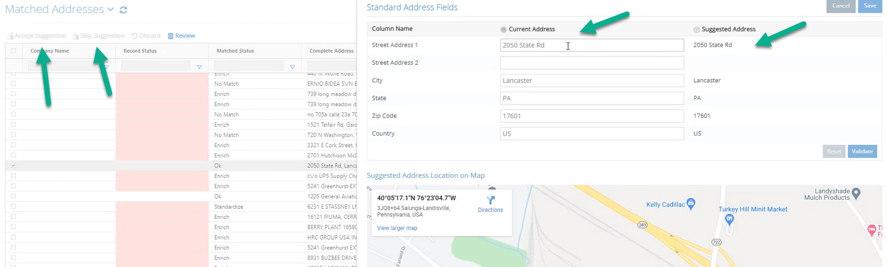The image size is (887, 267).
Task: Open the Record Status filter funnel
Action: [199, 67]
